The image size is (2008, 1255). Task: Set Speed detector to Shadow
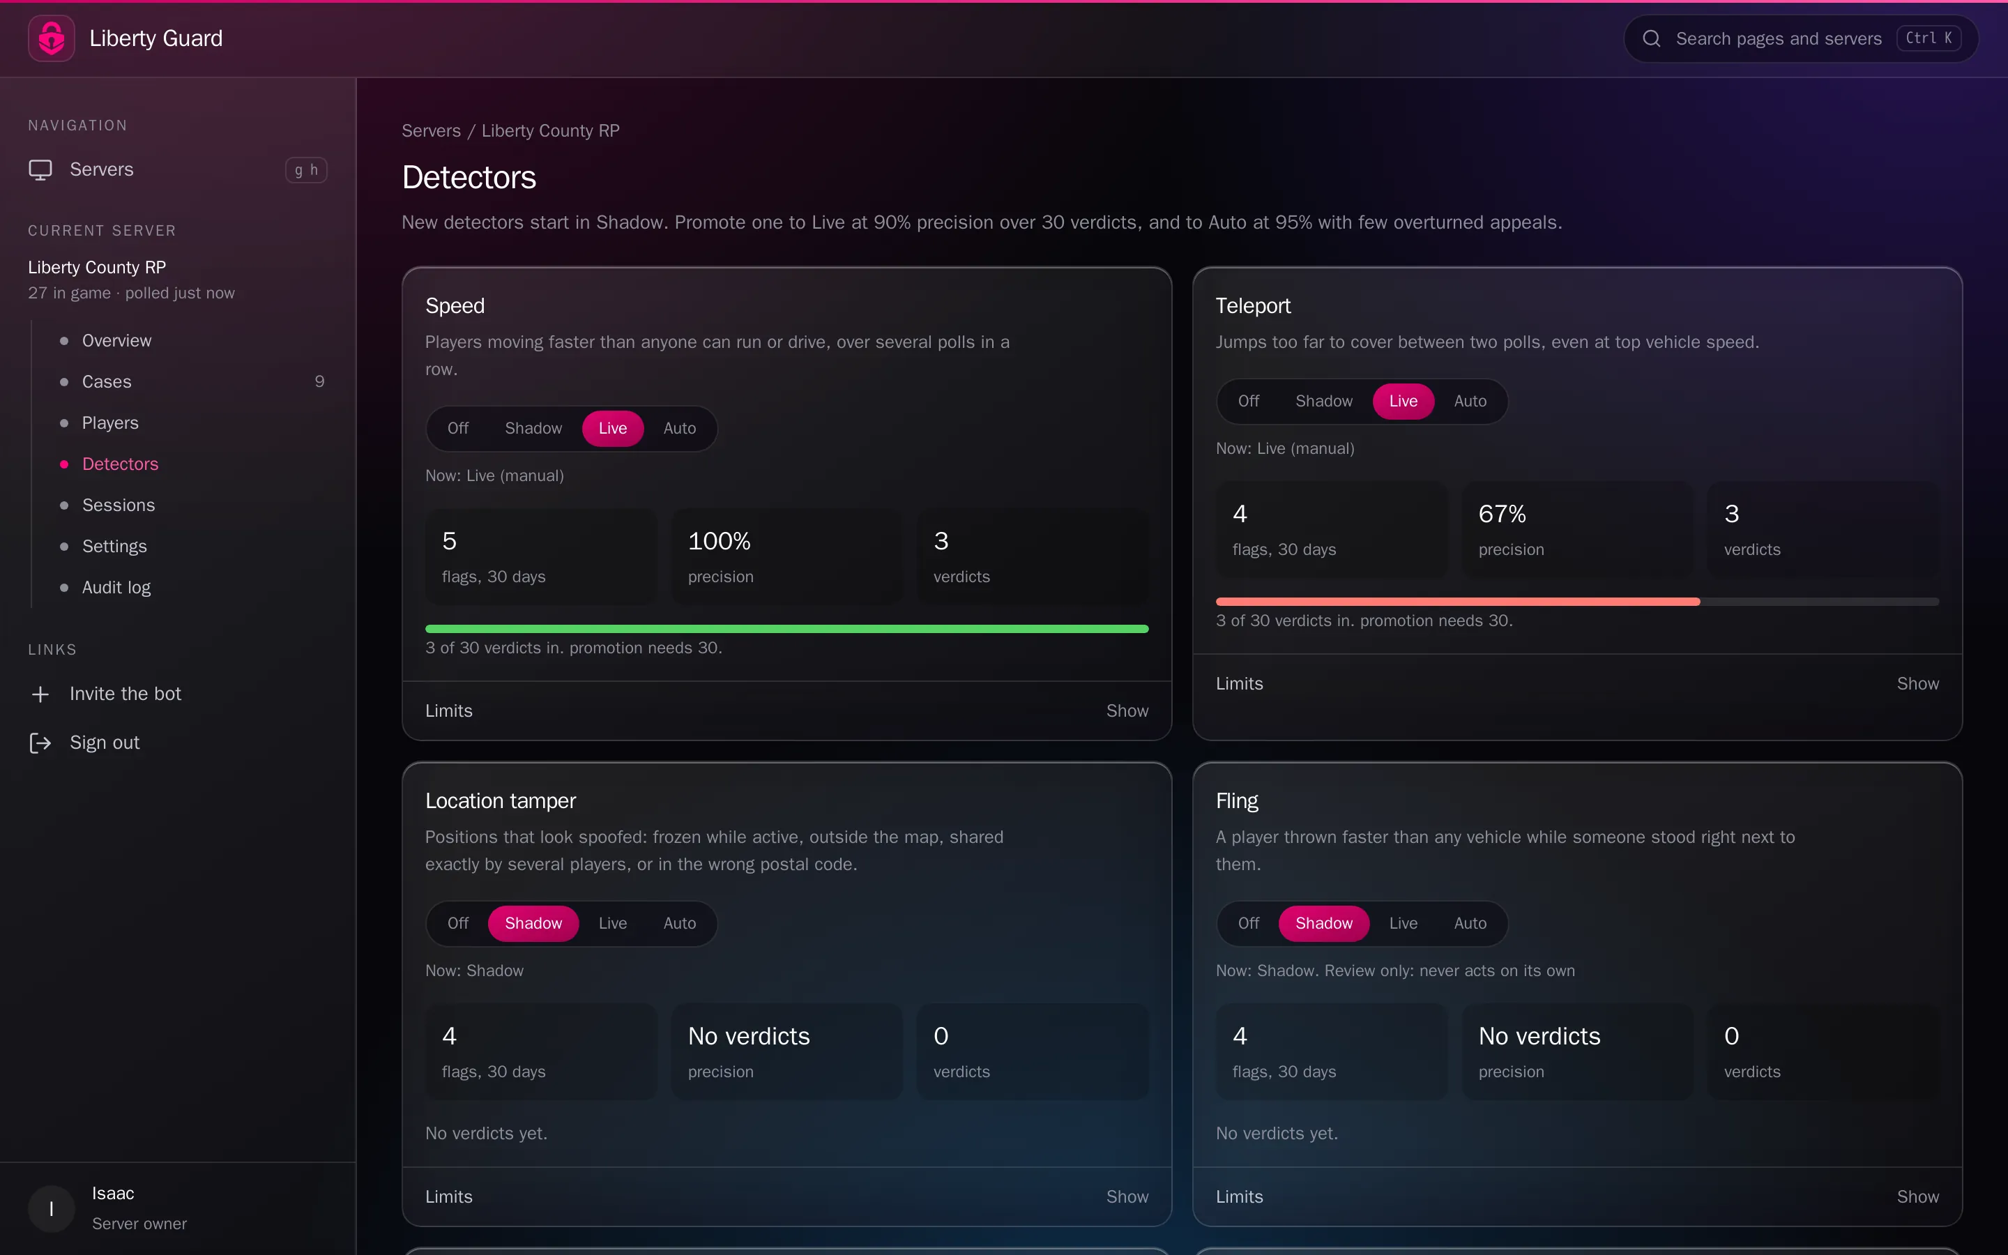(x=533, y=428)
